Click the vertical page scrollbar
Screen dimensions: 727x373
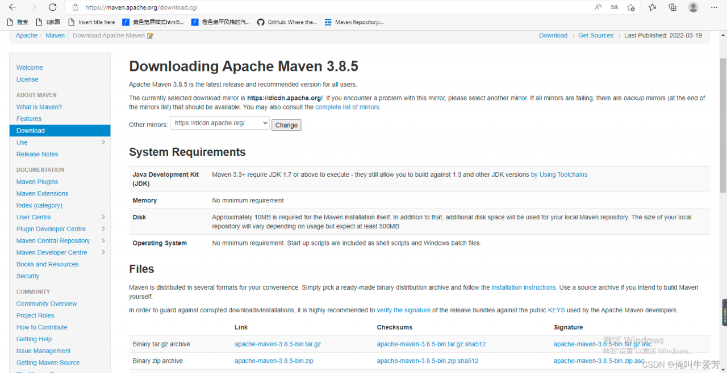coord(722,125)
